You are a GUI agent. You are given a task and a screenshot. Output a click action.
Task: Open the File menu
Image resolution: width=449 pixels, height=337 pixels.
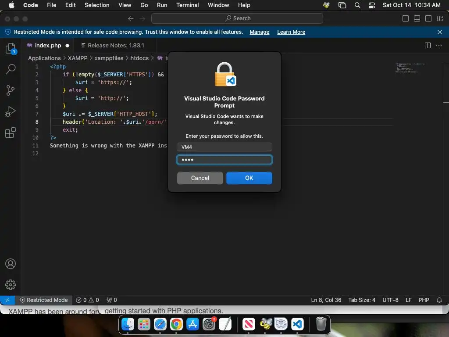point(52,5)
